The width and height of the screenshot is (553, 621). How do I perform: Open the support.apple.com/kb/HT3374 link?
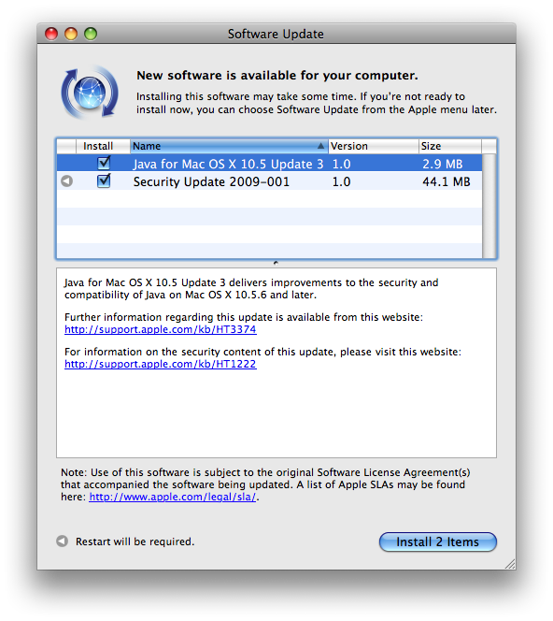[161, 329]
